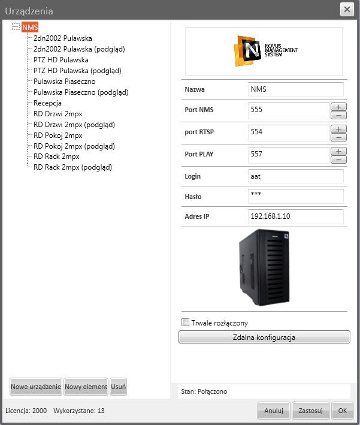Image resolution: width=360 pixels, height=425 pixels.
Task: Select RD Rack 2mpx (podgląd) entry
Action: pos(72,167)
